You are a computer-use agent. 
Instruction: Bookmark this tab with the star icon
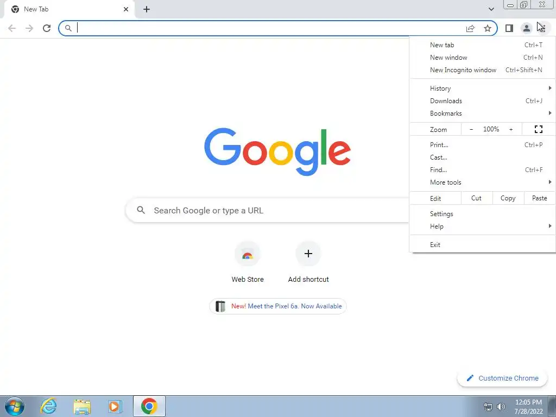tap(488, 28)
